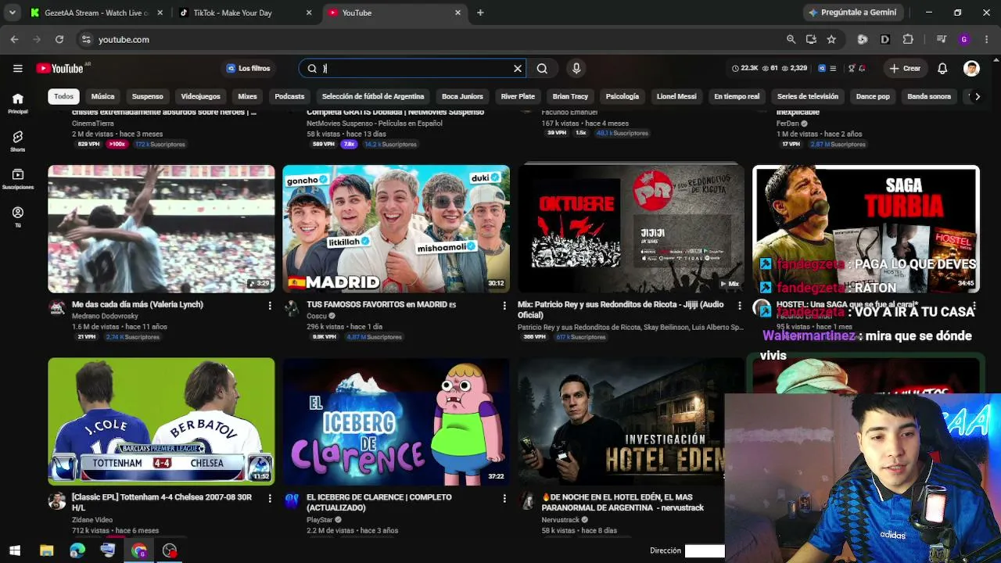
Task: Open 'Me das cada día más' video title
Action: (138, 305)
